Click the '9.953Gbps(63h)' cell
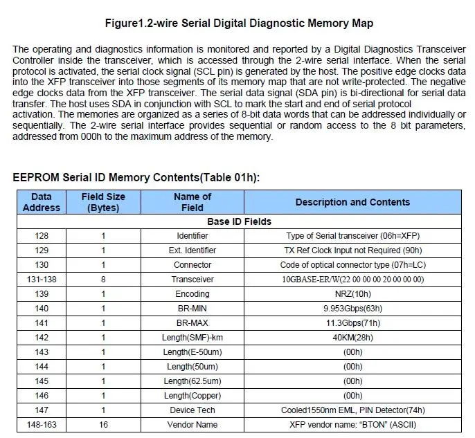Screen dimensions: 475x438 [352, 309]
